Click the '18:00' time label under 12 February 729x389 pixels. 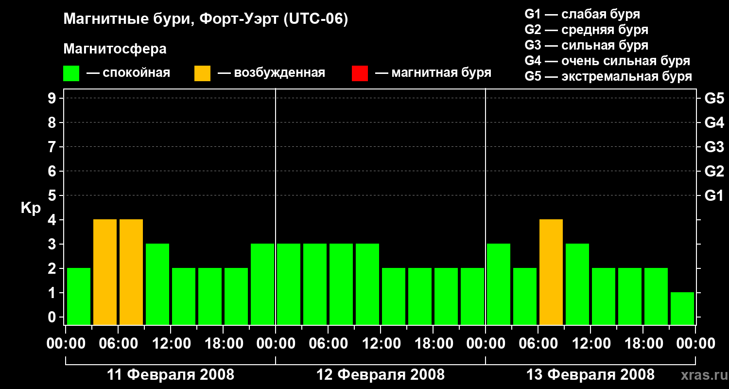point(433,344)
